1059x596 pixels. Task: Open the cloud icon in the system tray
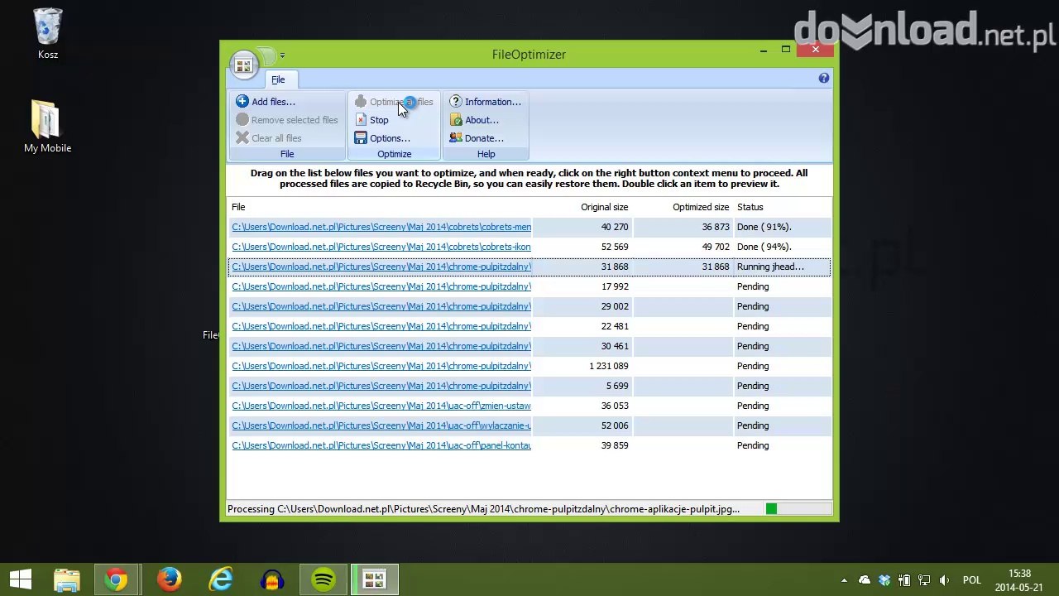[865, 580]
